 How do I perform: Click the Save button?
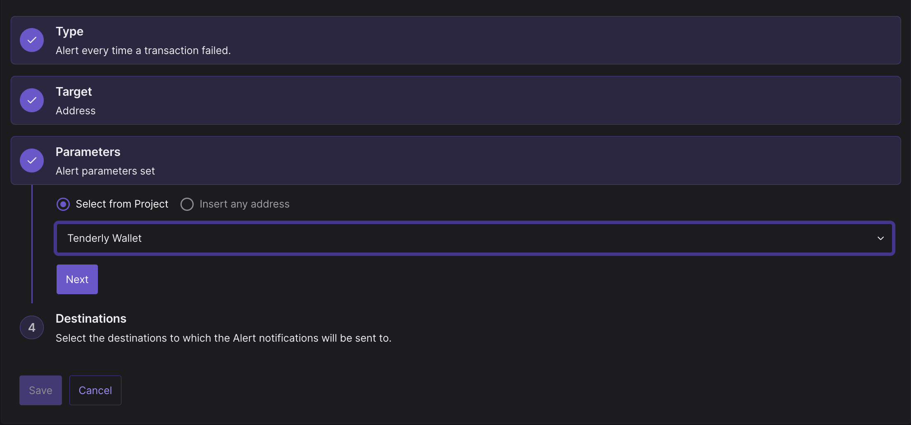pos(40,390)
